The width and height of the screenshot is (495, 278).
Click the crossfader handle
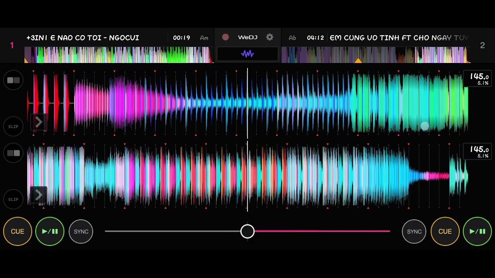[x=247, y=231]
